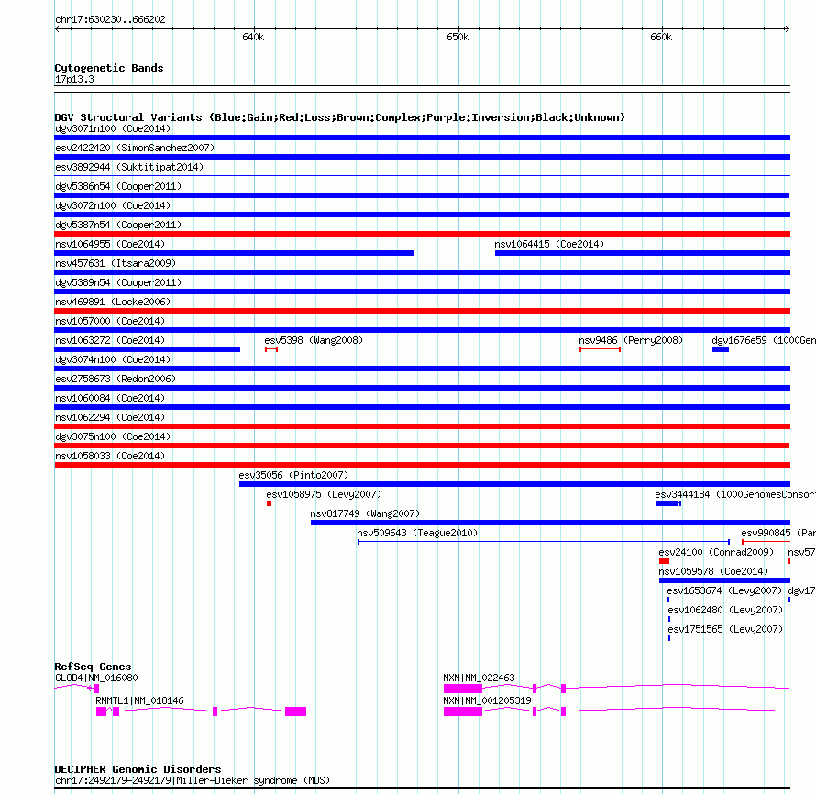Select the nsv9486 (Perry2008) loss feature
816x794 pixels.
coord(600,349)
